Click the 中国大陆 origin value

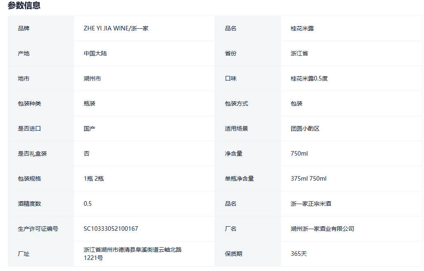tap(95, 53)
